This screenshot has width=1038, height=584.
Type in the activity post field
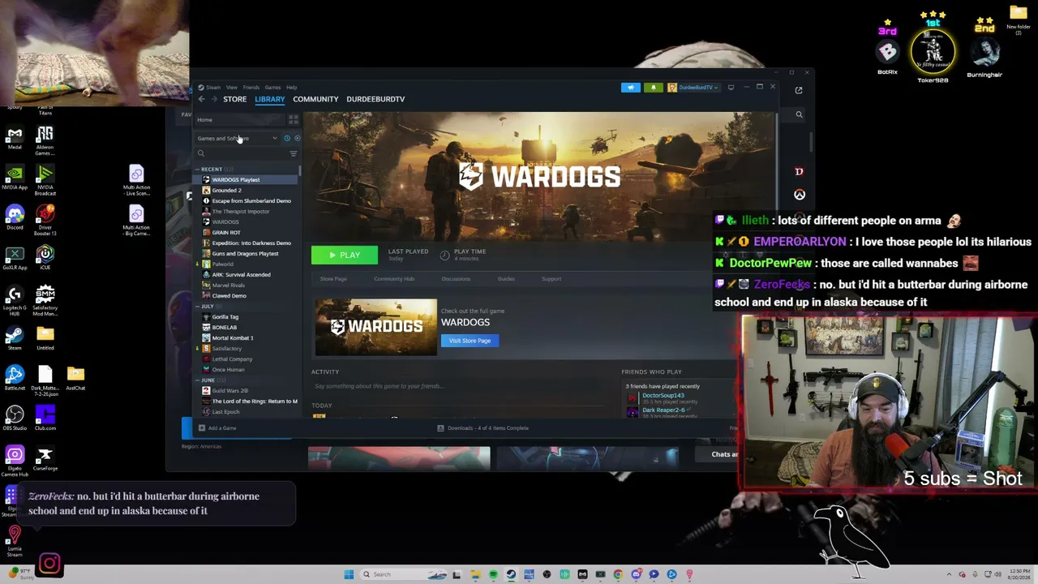(x=458, y=386)
